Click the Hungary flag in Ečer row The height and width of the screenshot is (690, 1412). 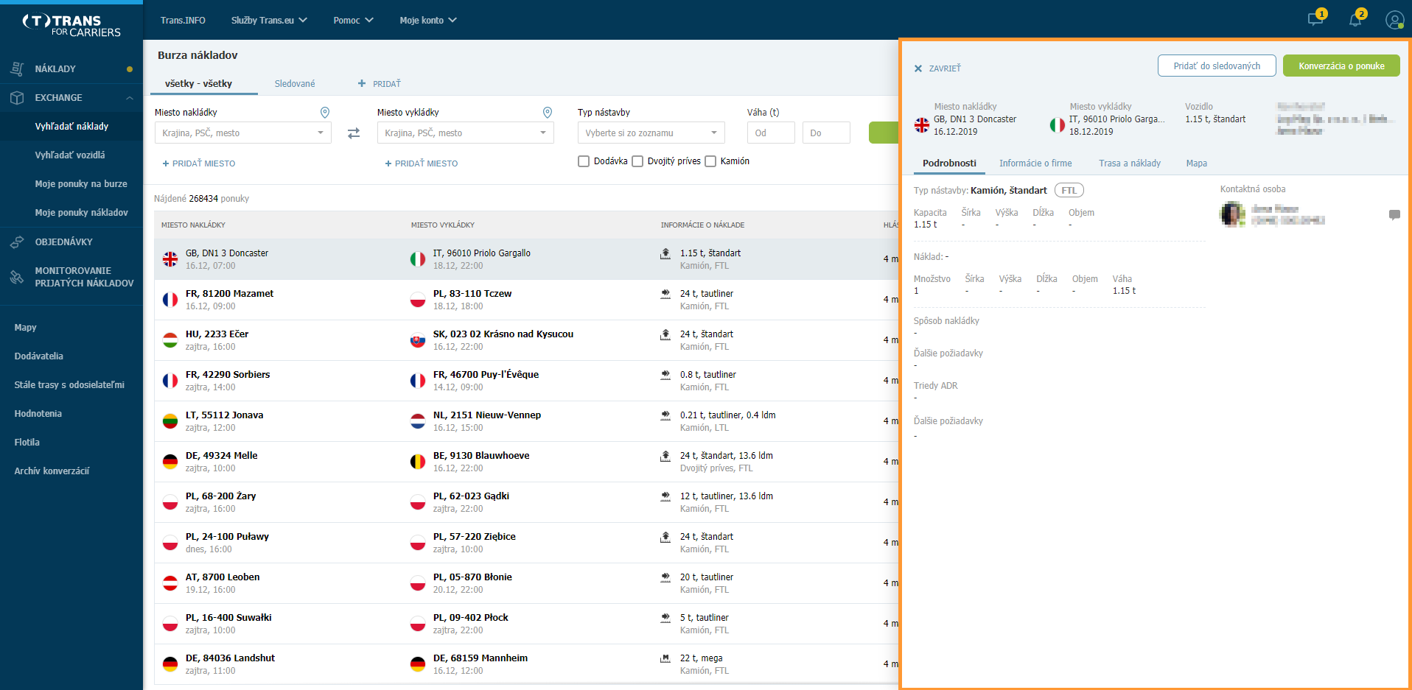click(x=170, y=340)
